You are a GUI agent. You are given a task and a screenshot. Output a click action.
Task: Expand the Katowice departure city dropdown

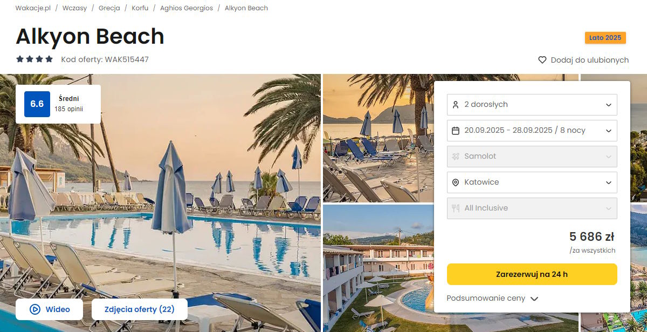click(x=532, y=182)
